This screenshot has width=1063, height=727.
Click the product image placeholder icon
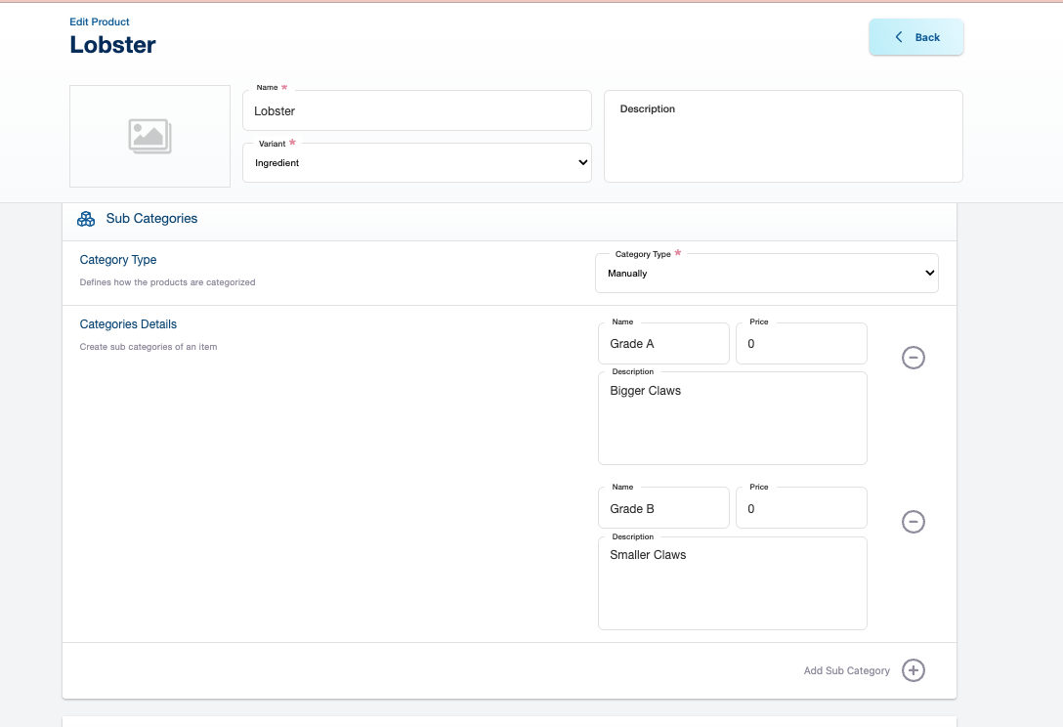(x=149, y=136)
